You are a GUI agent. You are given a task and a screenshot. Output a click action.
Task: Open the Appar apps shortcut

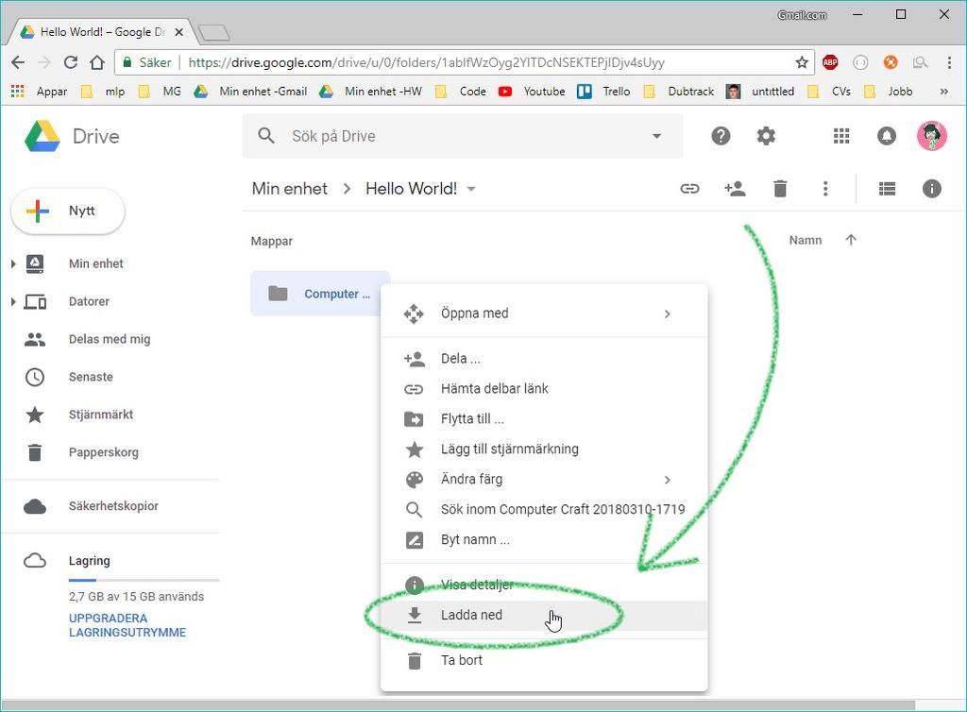[40, 92]
